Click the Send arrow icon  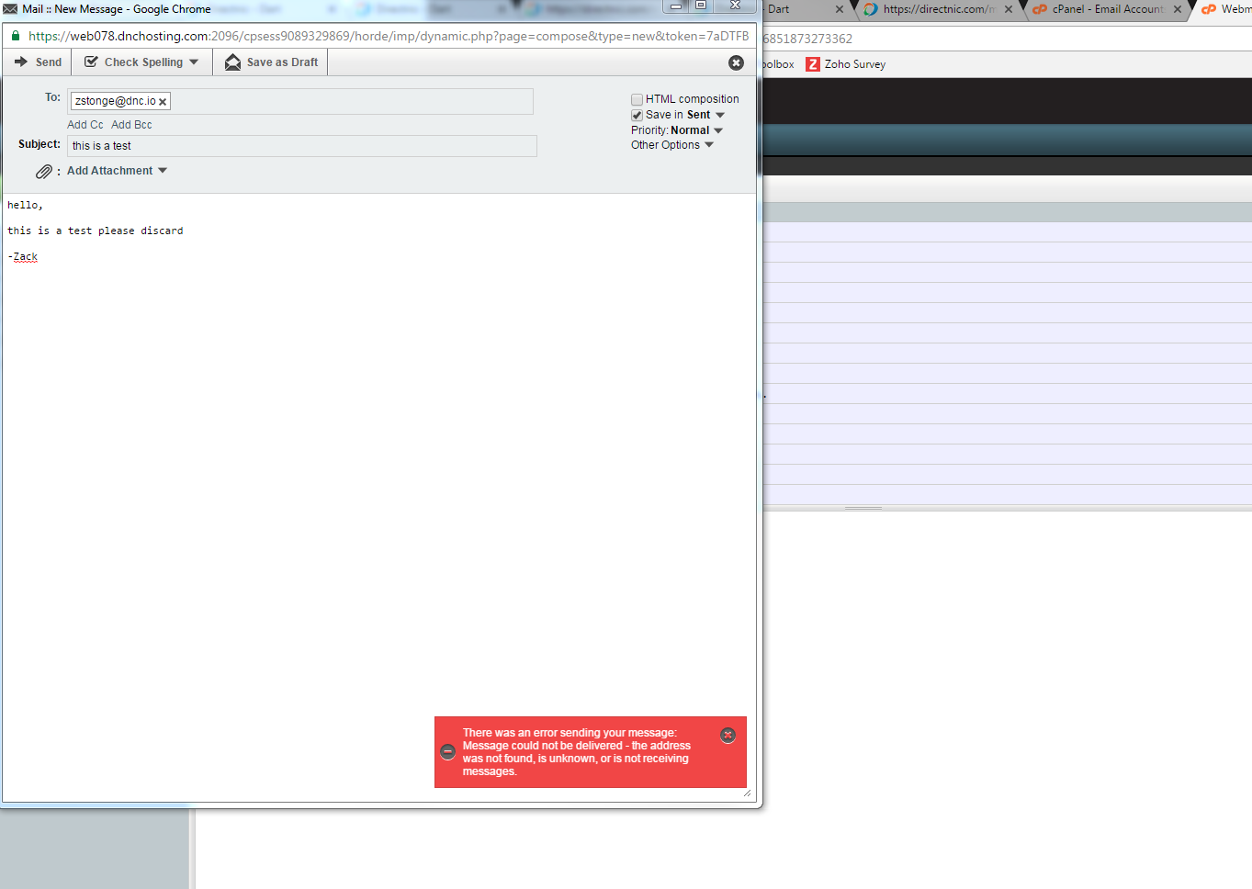[x=21, y=62]
